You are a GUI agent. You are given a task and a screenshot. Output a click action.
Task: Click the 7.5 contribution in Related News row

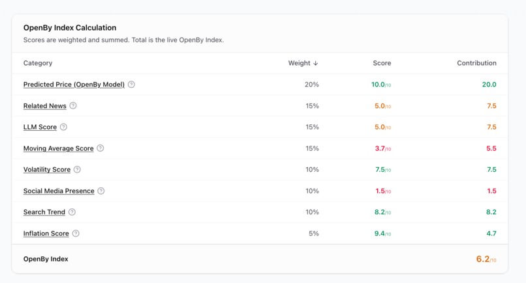pyautogui.click(x=492, y=106)
